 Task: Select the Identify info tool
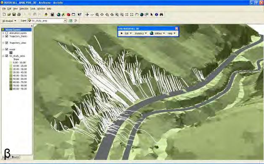point(157,15)
